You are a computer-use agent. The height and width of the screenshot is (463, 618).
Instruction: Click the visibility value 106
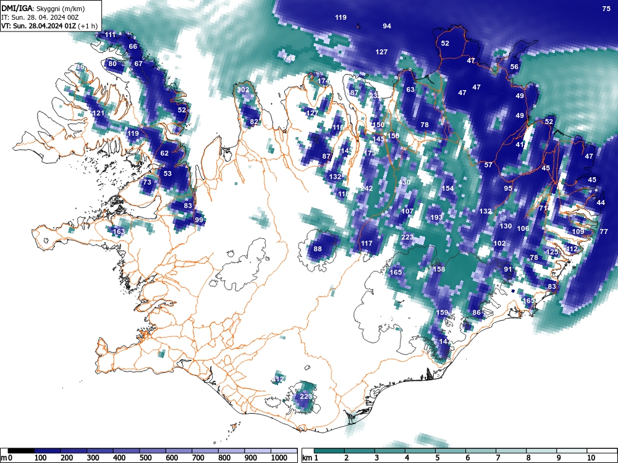tap(523, 229)
